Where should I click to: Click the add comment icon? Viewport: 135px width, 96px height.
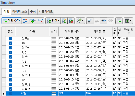(119, 21)
